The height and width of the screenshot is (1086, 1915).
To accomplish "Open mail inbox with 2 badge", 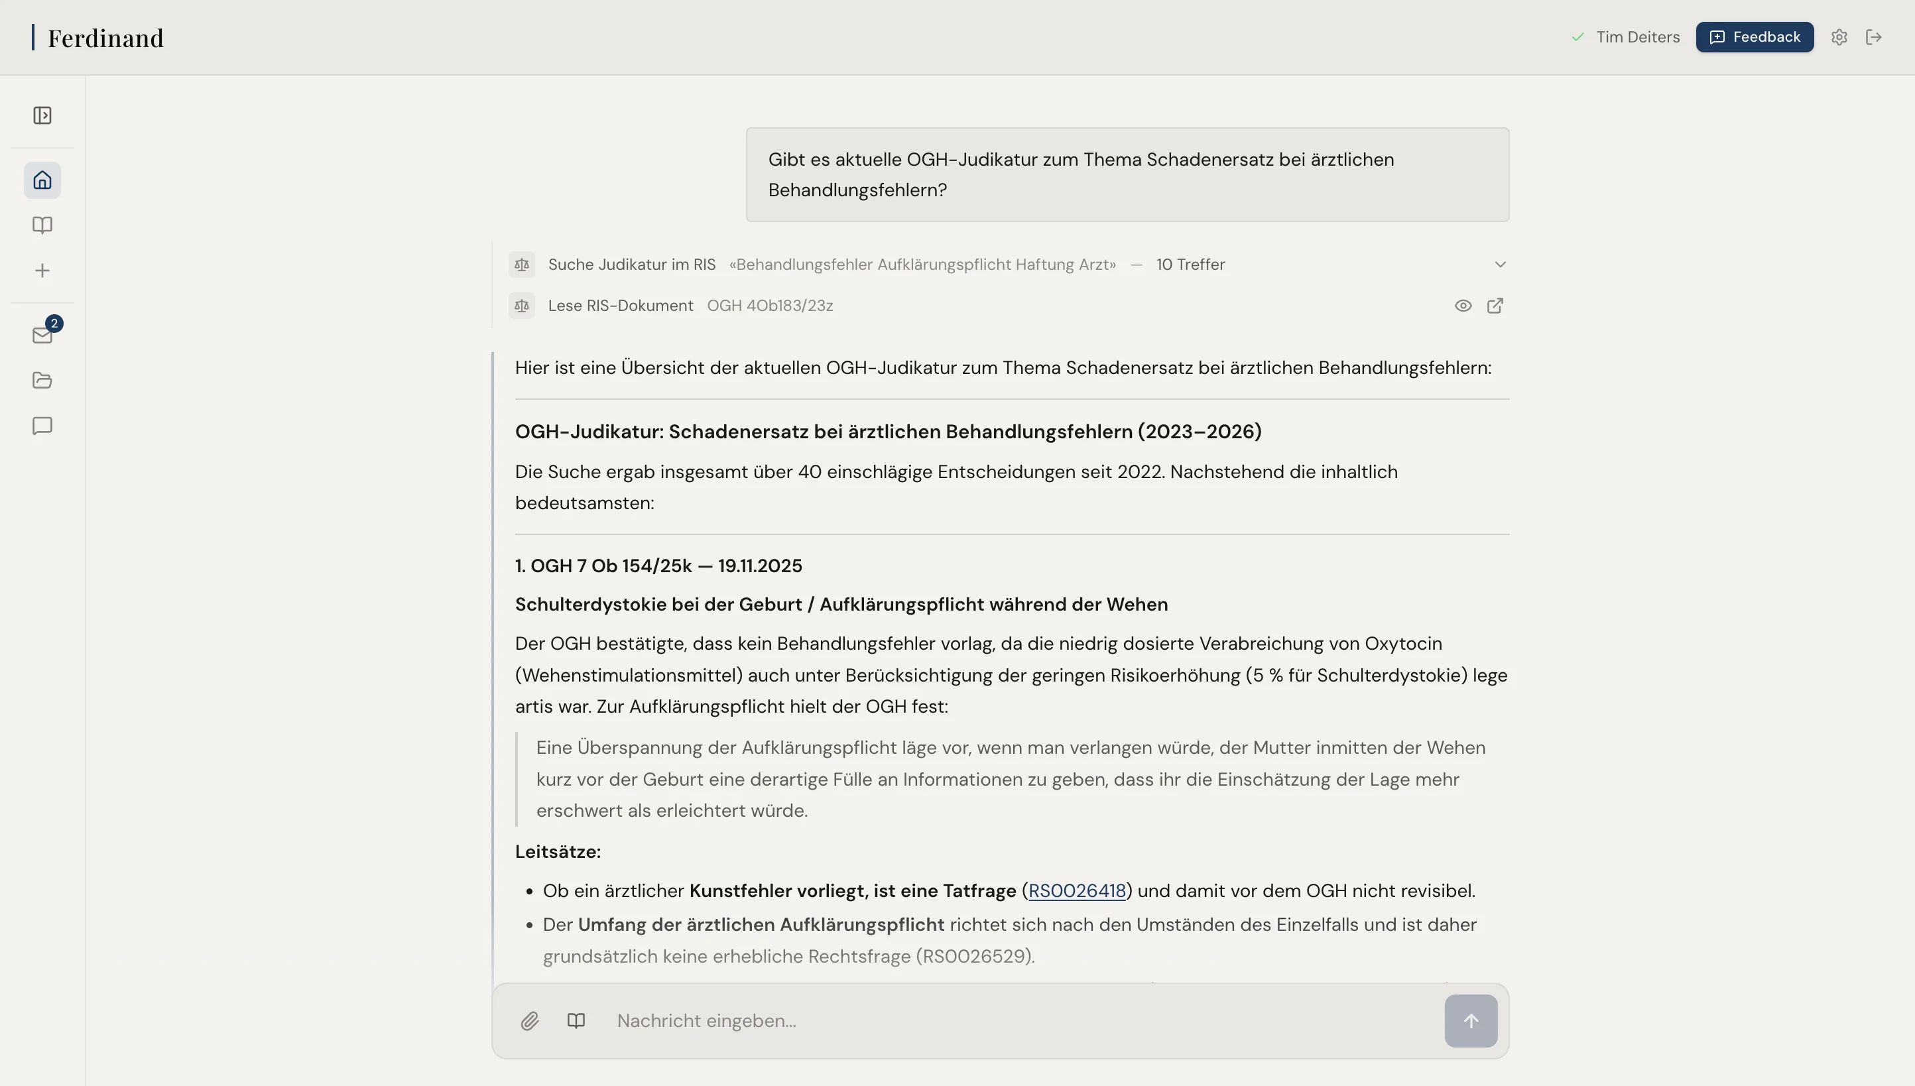I will pyautogui.click(x=42, y=335).
